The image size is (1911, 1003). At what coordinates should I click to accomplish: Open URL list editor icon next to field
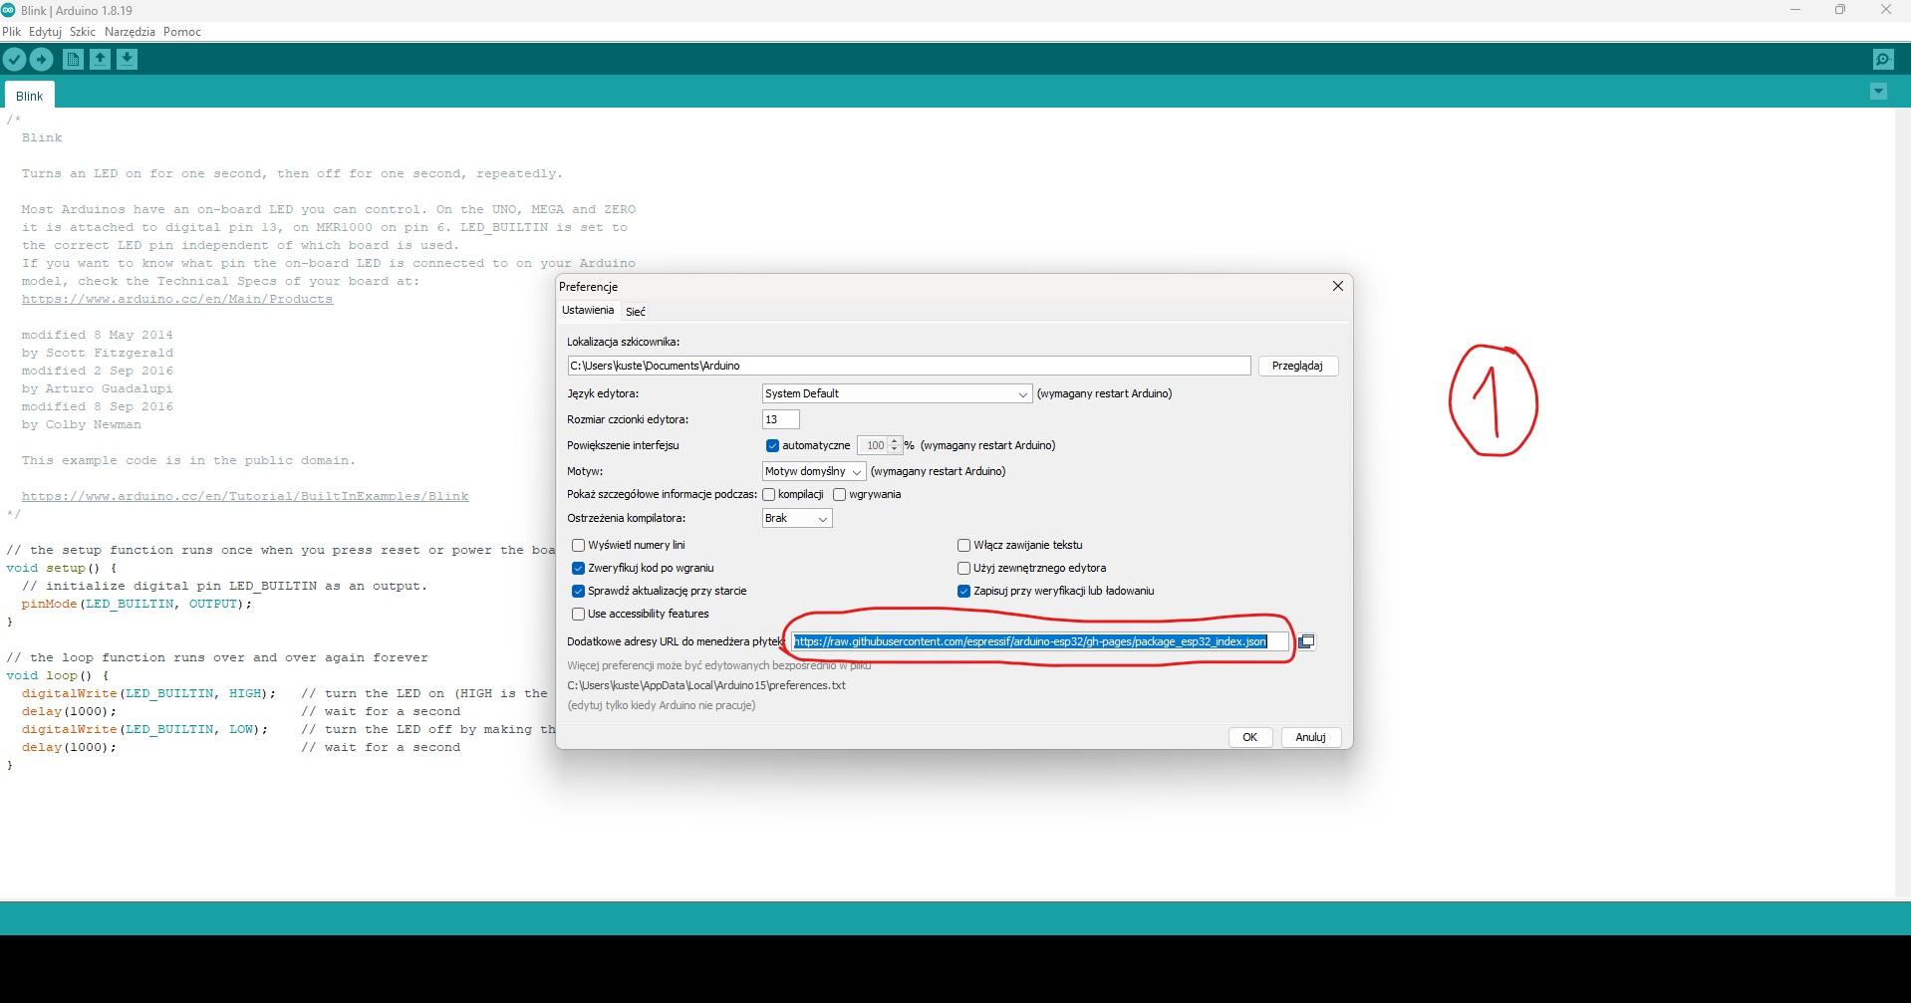1306,641
